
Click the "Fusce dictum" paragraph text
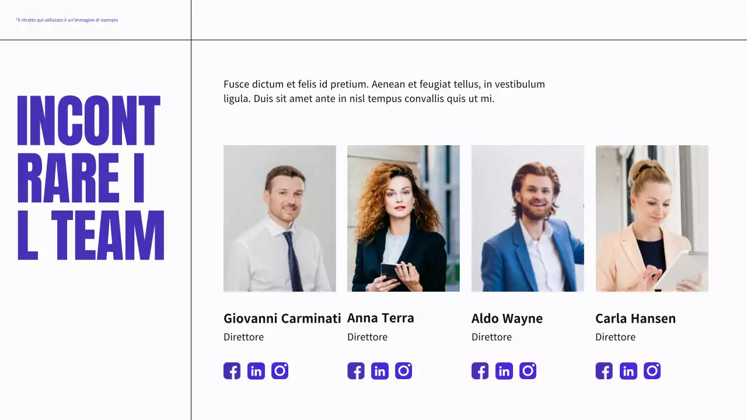coord(384,92)
